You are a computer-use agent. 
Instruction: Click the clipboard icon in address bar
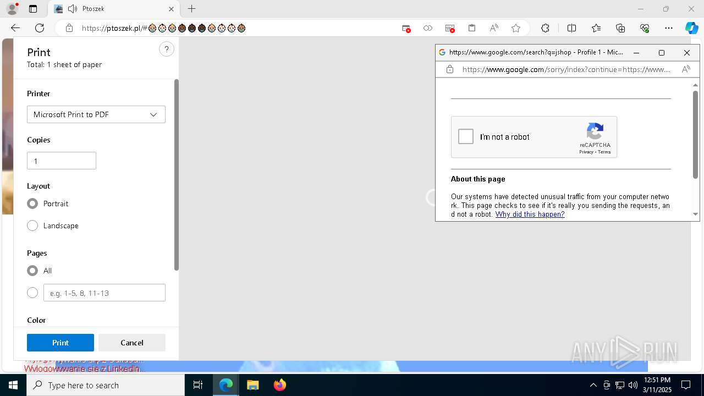472,28
